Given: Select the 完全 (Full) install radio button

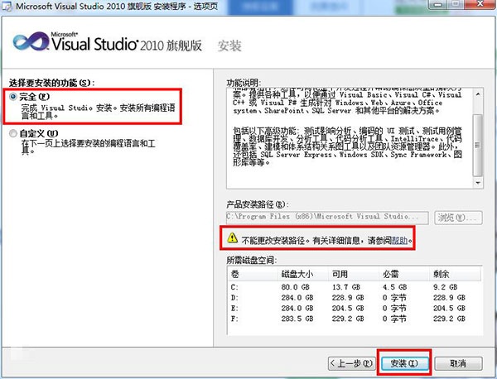Looking at the screenshot, I should tap(13, 97).
